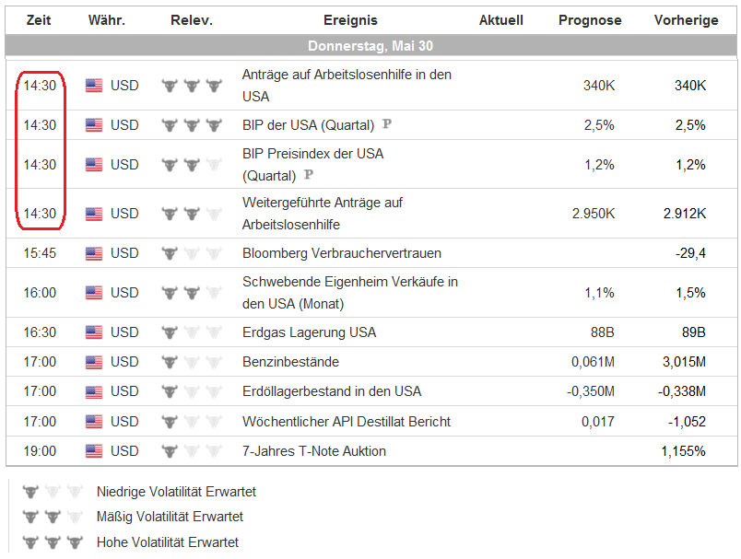This screenshot has width=741, height=559.
Task: Click the preliminary 'P' icon next to BIP der USA
Action: pyautogui.click(x=386, y=125)
